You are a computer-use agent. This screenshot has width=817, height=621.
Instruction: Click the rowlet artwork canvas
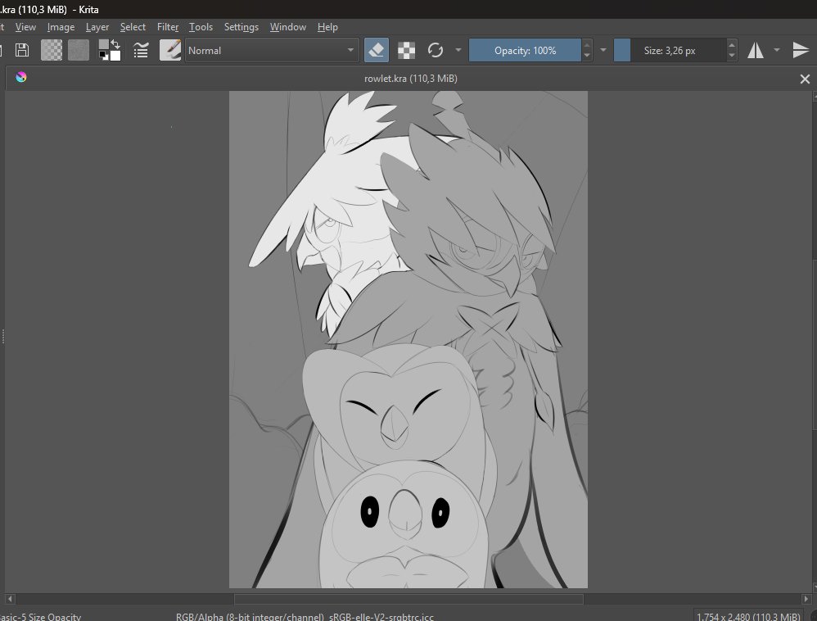tap(408, 339)
